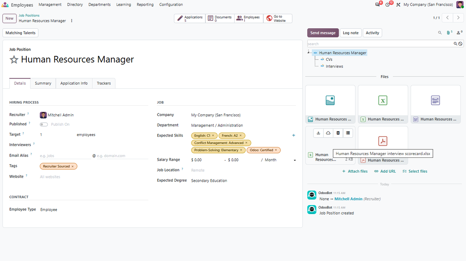The height and width of the screenshot is (261, 466).
Task: Click the cloud icon on the scorecard file
Action: (328, 133)
